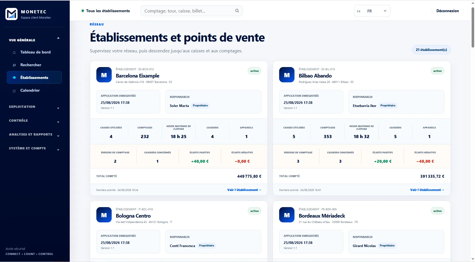
Task: Click Propriétaire tag next to Soler Marta
Action: 200,106
